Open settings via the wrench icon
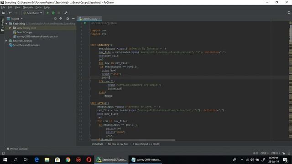Image resolution: width=292 pixels, height=164 pixels. 66,13
